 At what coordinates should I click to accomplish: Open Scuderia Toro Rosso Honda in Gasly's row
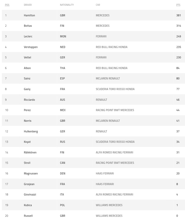pyautogui.click(x=115, y=89)
